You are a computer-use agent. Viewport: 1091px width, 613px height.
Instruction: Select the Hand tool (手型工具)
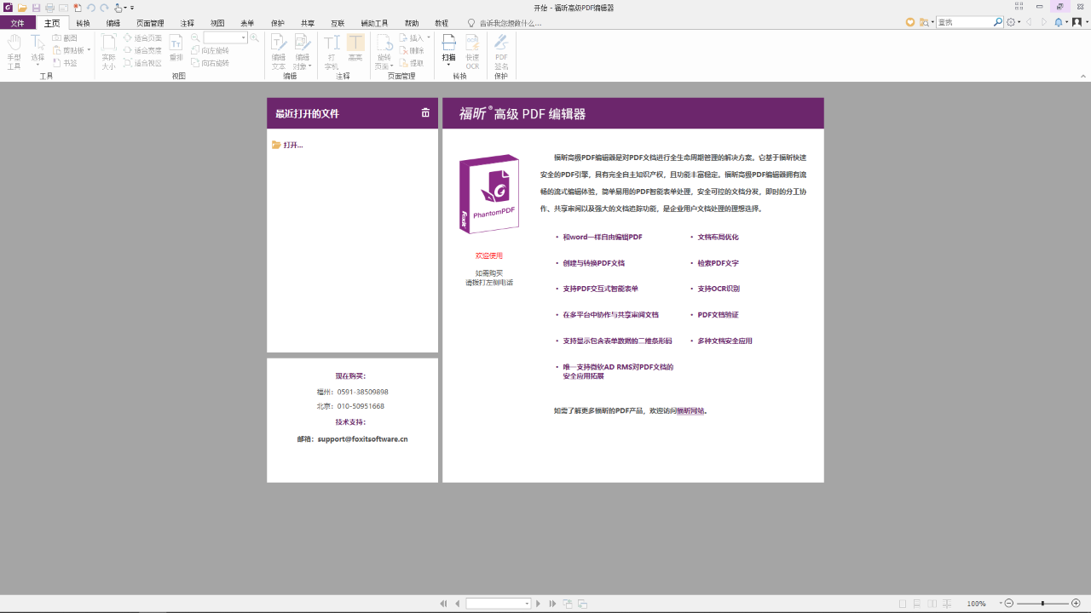tap(14, 51)
